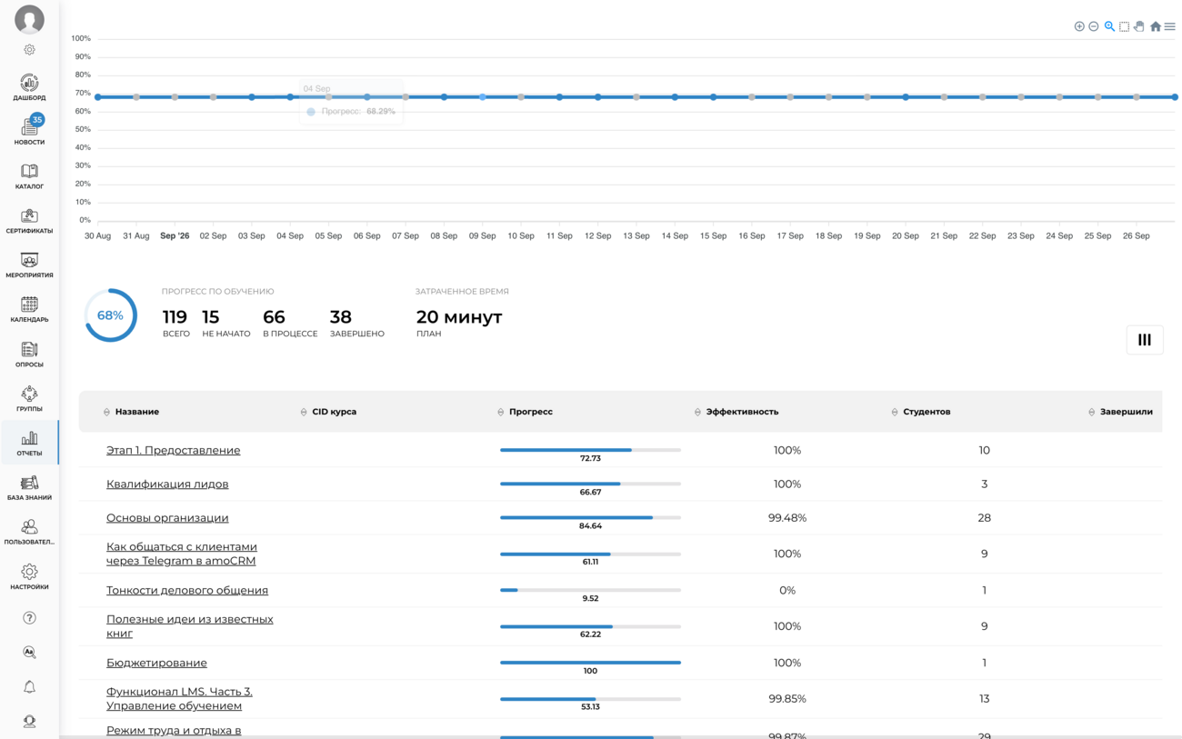1182x739 pixels.
Task: Open the course Квалификация лидов
Action: click(x=167, y=484)
